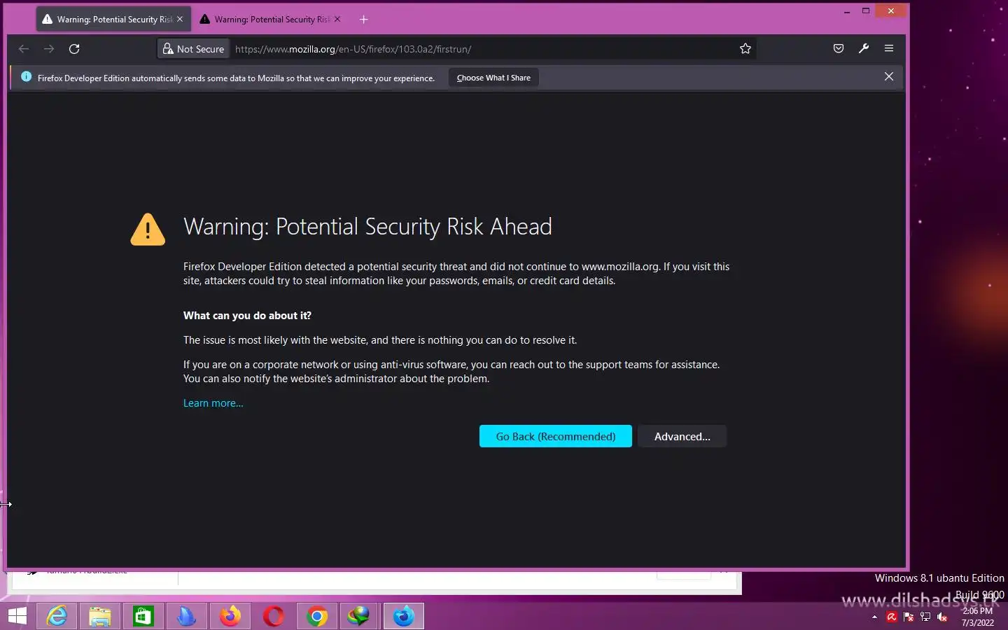Save page to Pocket
Image resolution: width=1008 pixels, height=630 pixels.
(x=839, y=48)
